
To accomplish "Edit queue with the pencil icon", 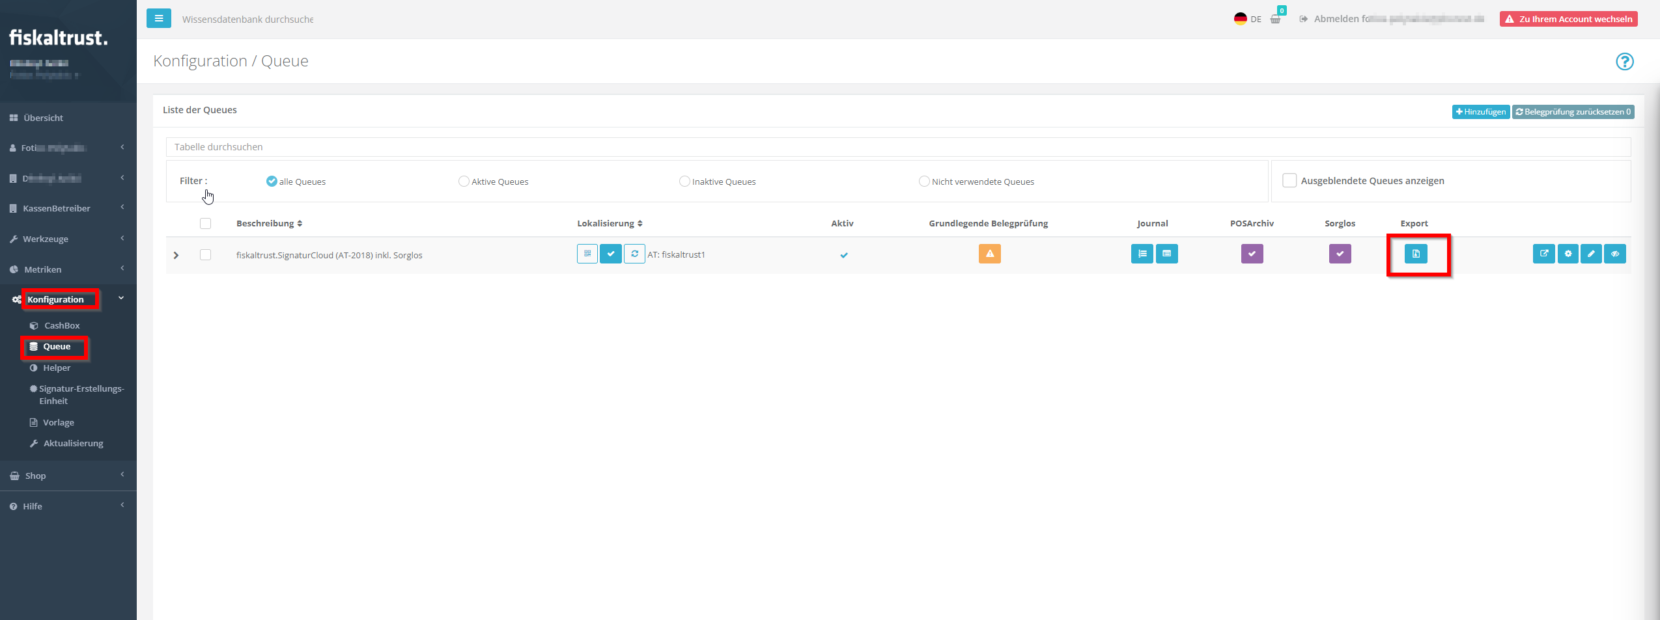I will [1591, 254].
